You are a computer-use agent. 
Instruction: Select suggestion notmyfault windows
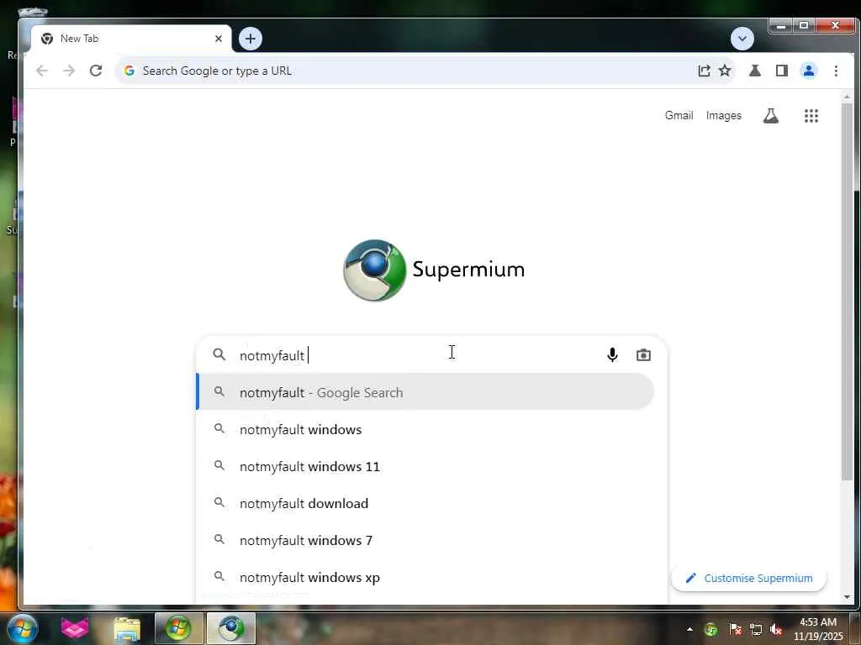pyautogui.click(x=425, y=429)
